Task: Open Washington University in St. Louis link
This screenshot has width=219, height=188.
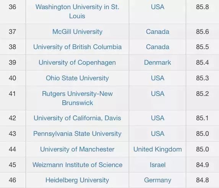Action: coord(77,11)
